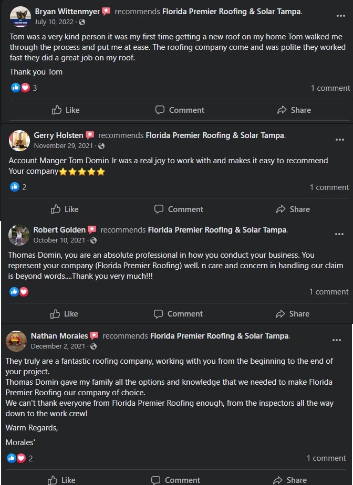Open three-dots menu on Gerry Holsten's review
The width and height of the screenshot is (353, 485).
tap(340, 140)
